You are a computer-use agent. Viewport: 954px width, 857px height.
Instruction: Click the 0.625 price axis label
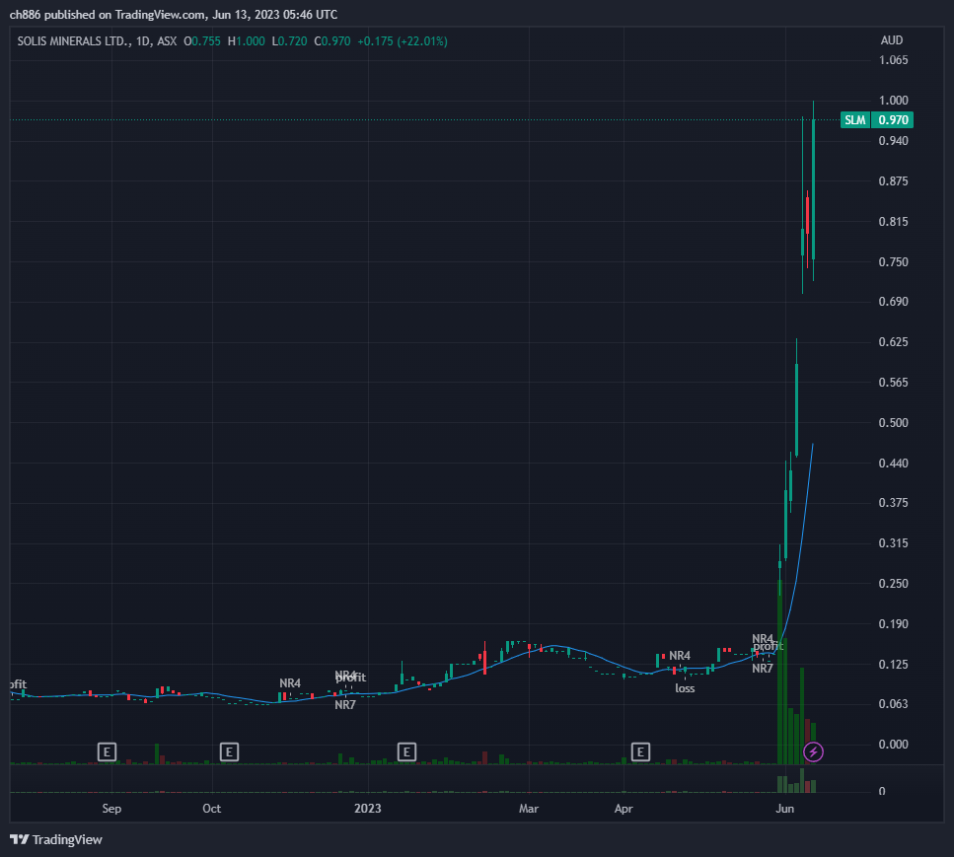(893, 342)
